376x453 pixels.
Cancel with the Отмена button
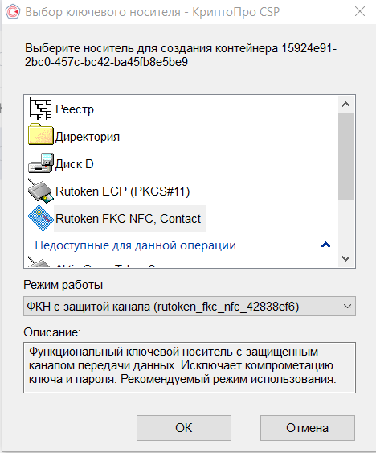point(308,428)
